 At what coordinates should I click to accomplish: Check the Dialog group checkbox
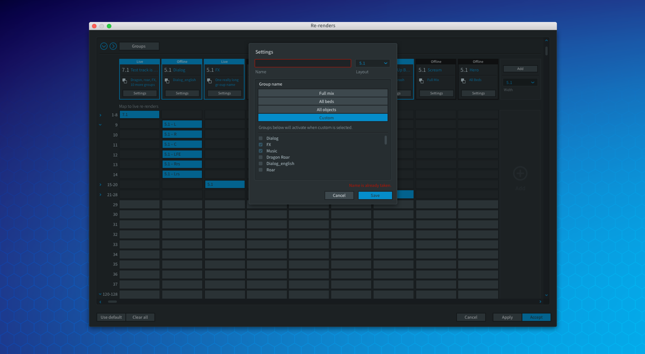point(261,138)
